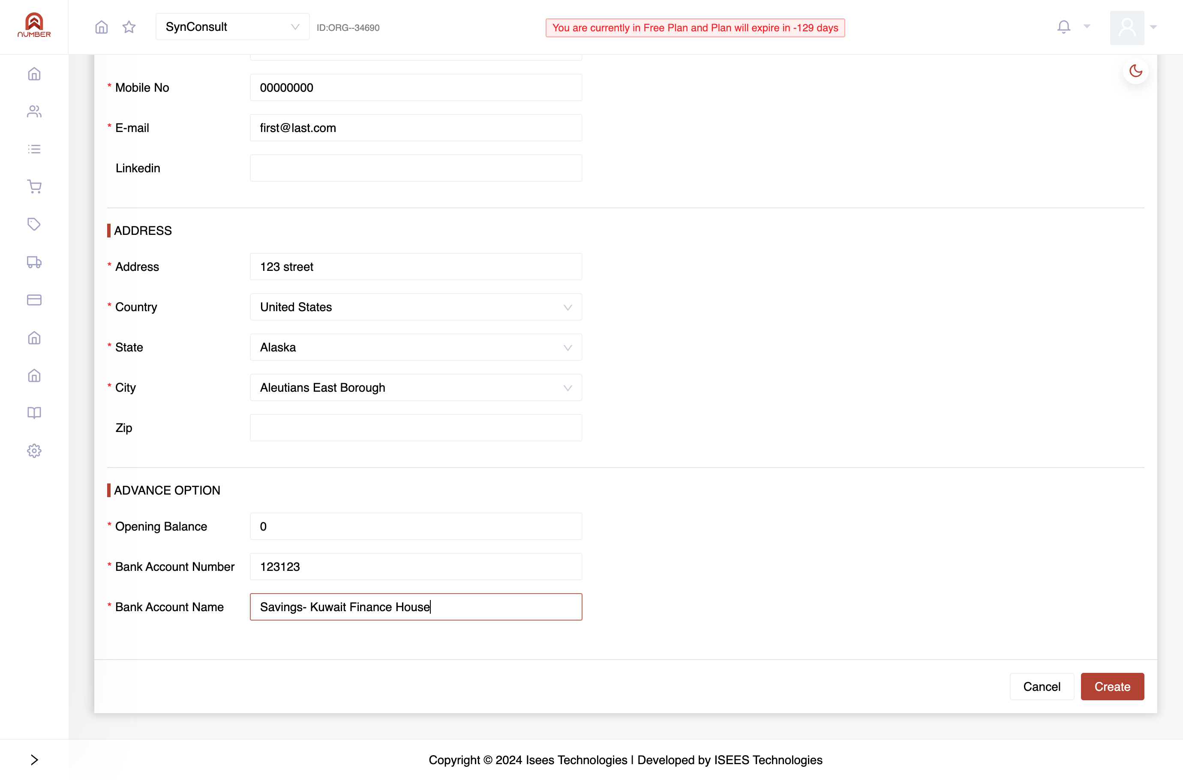Click the empty Zip field
Screen dimensions: 1183x780
416,428
